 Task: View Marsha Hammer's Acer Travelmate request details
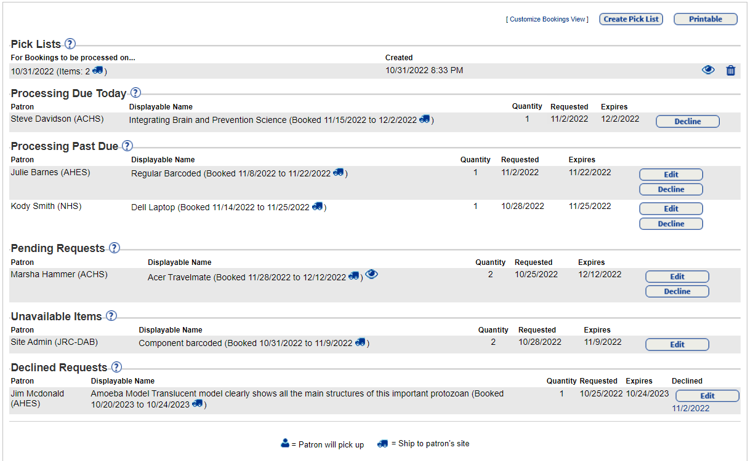point(371,274)
